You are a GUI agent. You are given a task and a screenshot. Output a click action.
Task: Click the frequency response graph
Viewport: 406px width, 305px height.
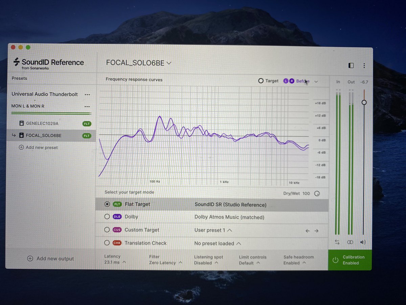click(204, 135)
